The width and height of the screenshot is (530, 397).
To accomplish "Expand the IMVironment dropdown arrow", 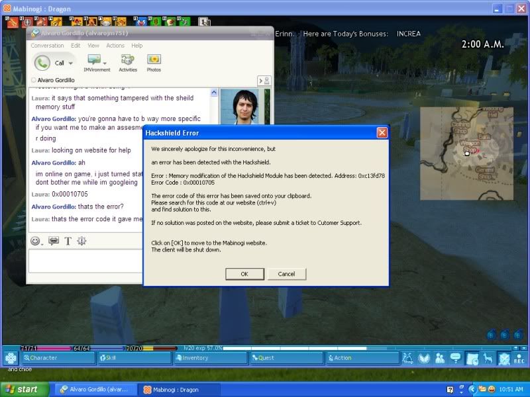I will pyautogui.click(x=105, y=63).
